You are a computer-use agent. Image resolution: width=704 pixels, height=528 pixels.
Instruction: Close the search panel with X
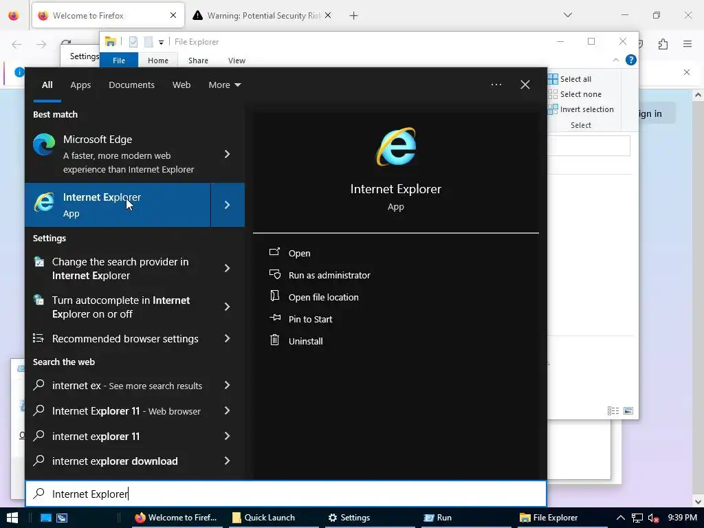[525, 85]
